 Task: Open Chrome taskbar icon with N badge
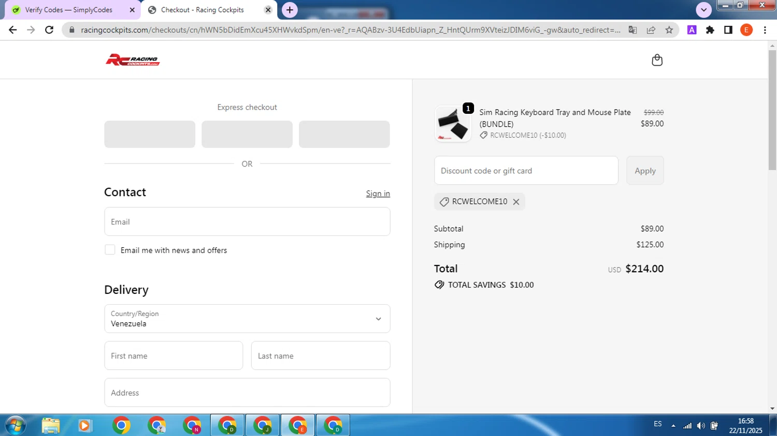192,426
